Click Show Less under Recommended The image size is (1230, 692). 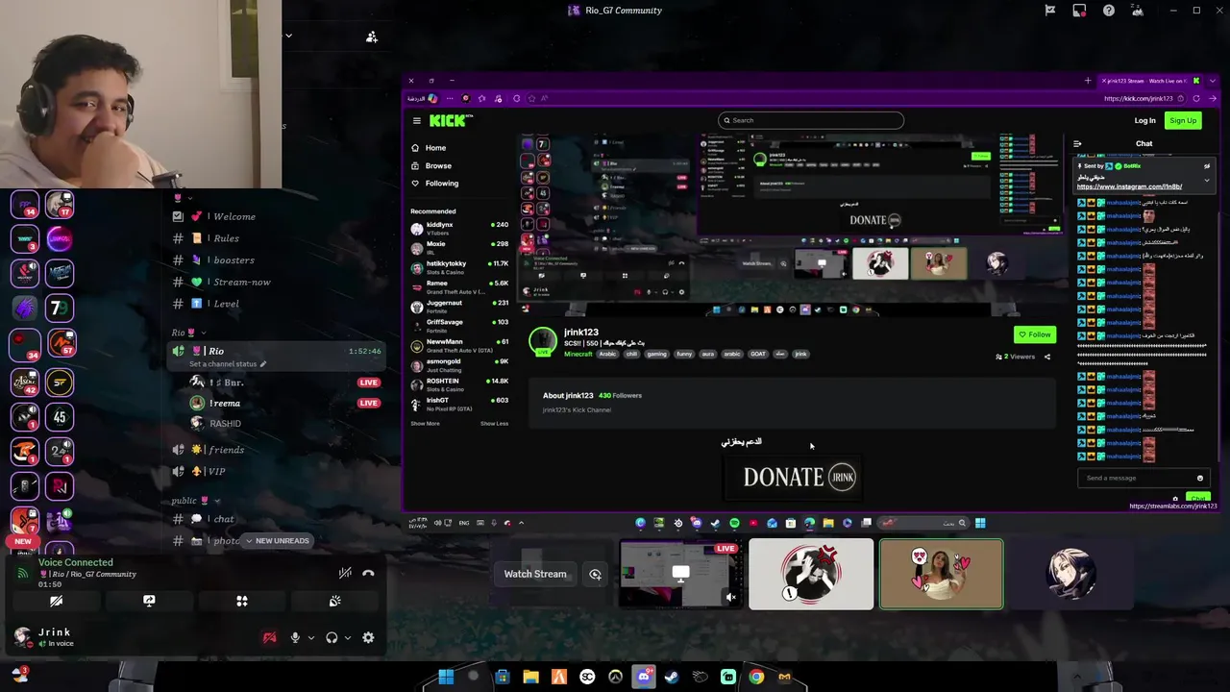point(494,424)
